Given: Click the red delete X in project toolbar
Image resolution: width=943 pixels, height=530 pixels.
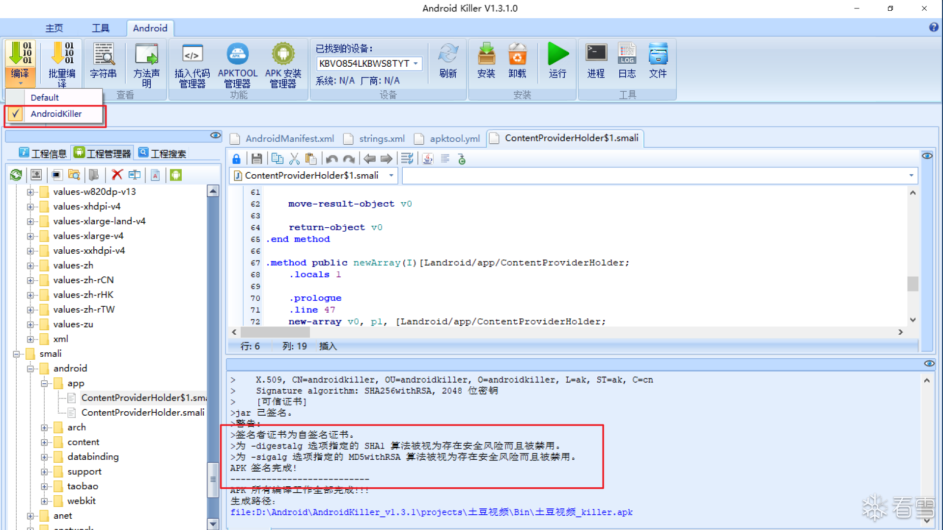Looking at the screenshot, I should (x=117, y=175).
